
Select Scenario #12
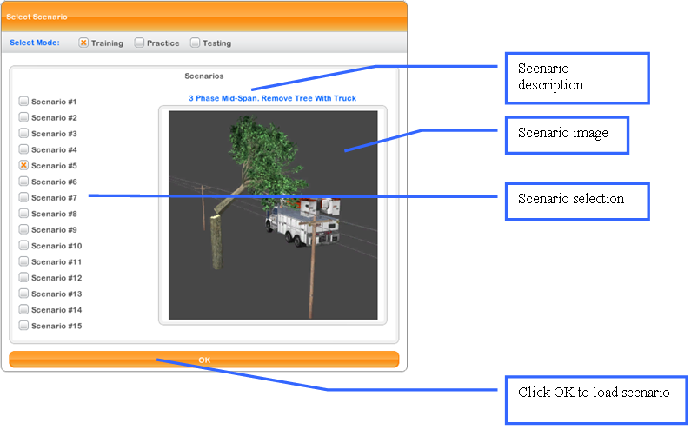coord(23,277)
